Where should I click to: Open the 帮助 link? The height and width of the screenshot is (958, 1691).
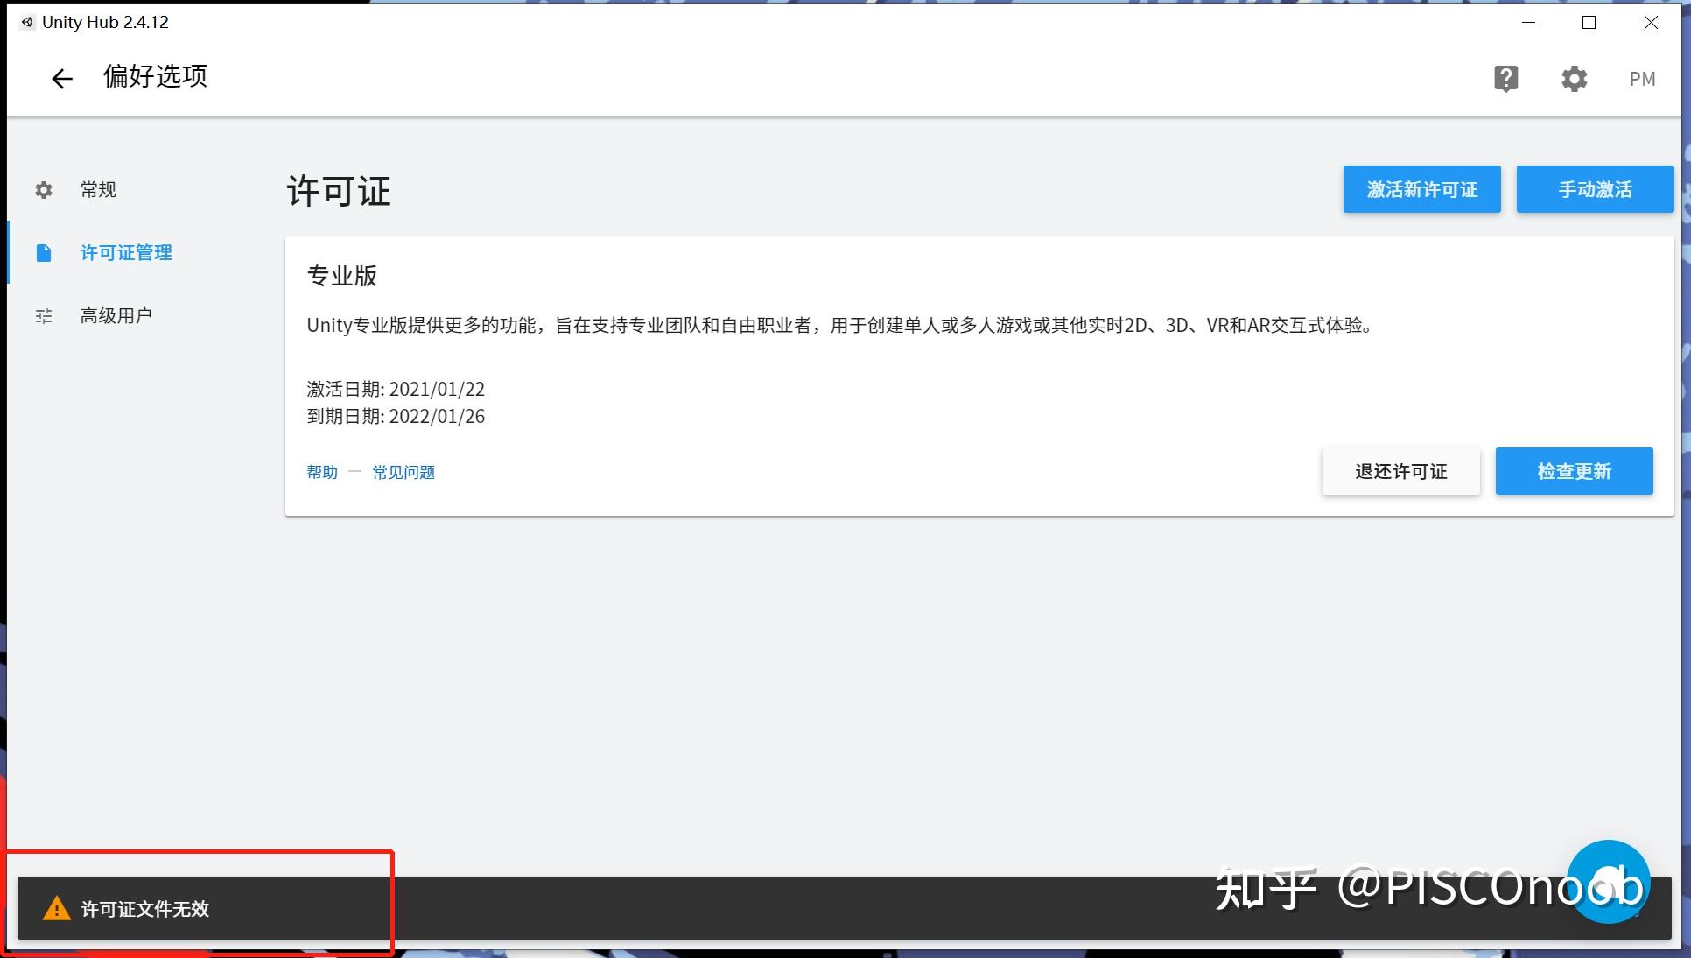point(322,473)
